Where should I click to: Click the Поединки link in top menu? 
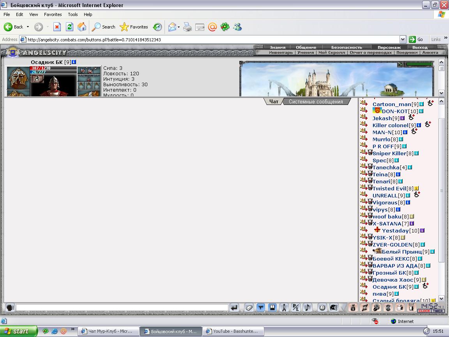[407, 52]
